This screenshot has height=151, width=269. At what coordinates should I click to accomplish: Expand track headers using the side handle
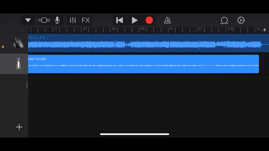pyautogui.click(x=27, y=85)
